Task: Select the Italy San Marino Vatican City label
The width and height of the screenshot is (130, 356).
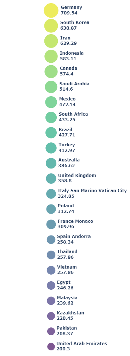Action: (x=92, y=193)
